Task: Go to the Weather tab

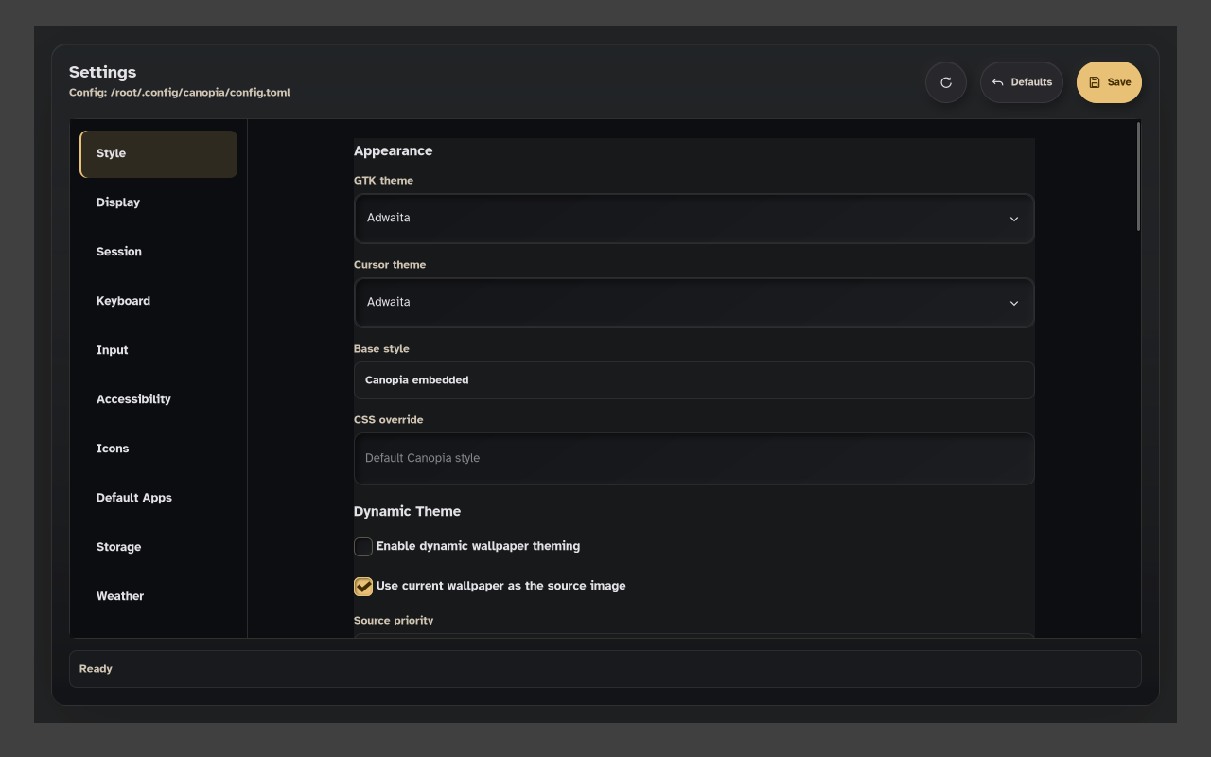Action: (158, 596)
